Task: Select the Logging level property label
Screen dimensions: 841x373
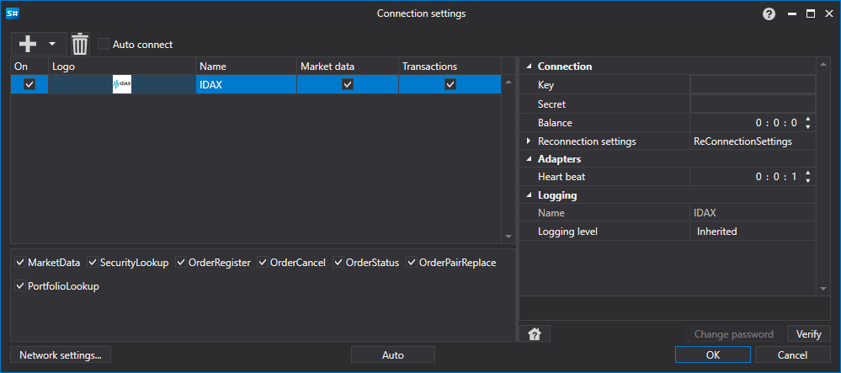Action: [x=567, y=232]
